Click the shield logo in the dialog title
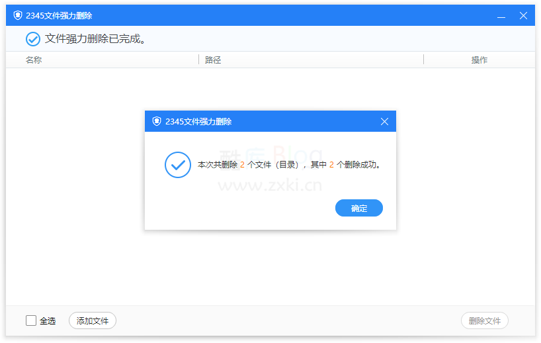 157,121
